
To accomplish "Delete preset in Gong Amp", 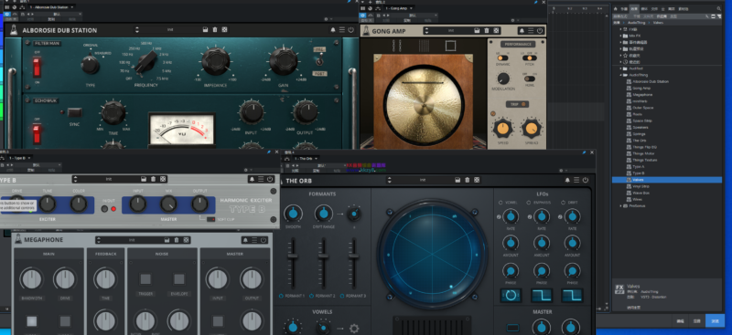I will pos(487,31).
